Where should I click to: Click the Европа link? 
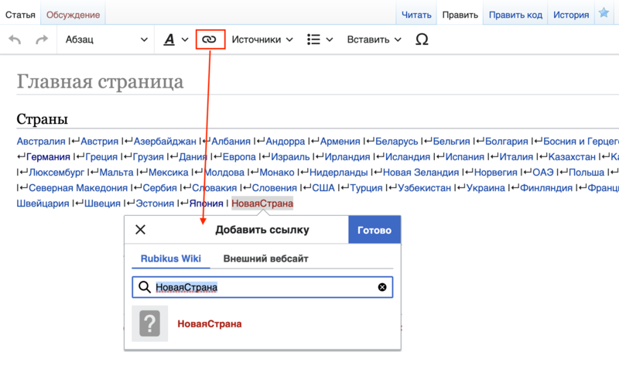coord(239,157)
